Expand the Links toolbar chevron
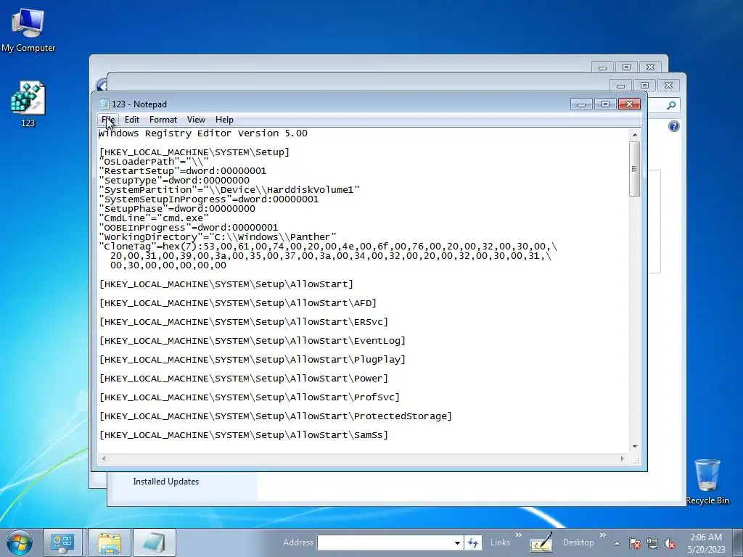 coord(519,535)
